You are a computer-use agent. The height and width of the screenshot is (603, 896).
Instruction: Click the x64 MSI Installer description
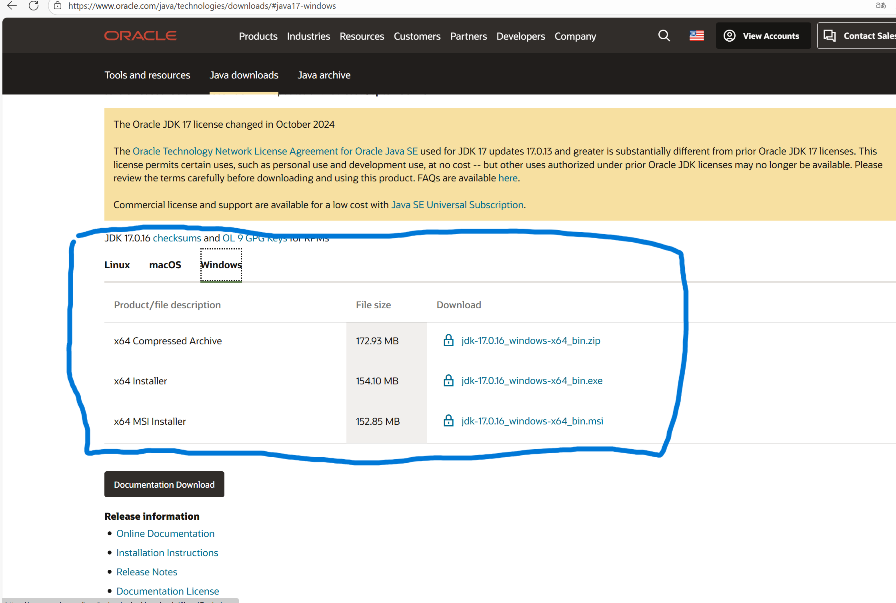tap(150, 421)
